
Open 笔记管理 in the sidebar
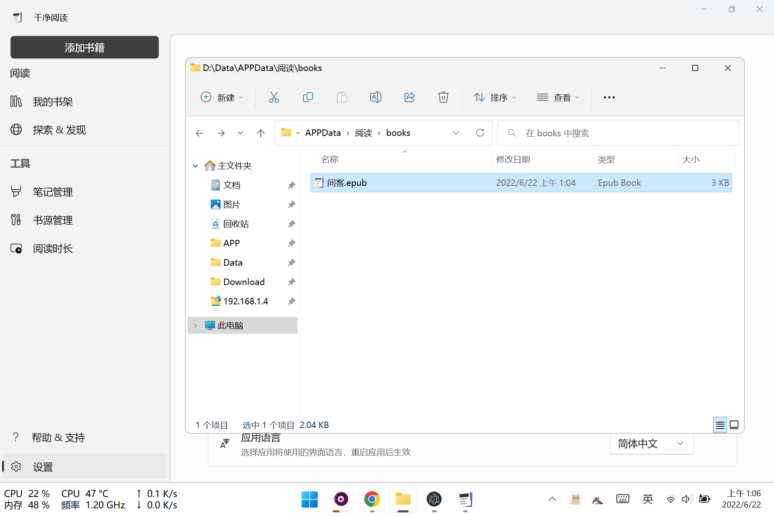[53, 192]
